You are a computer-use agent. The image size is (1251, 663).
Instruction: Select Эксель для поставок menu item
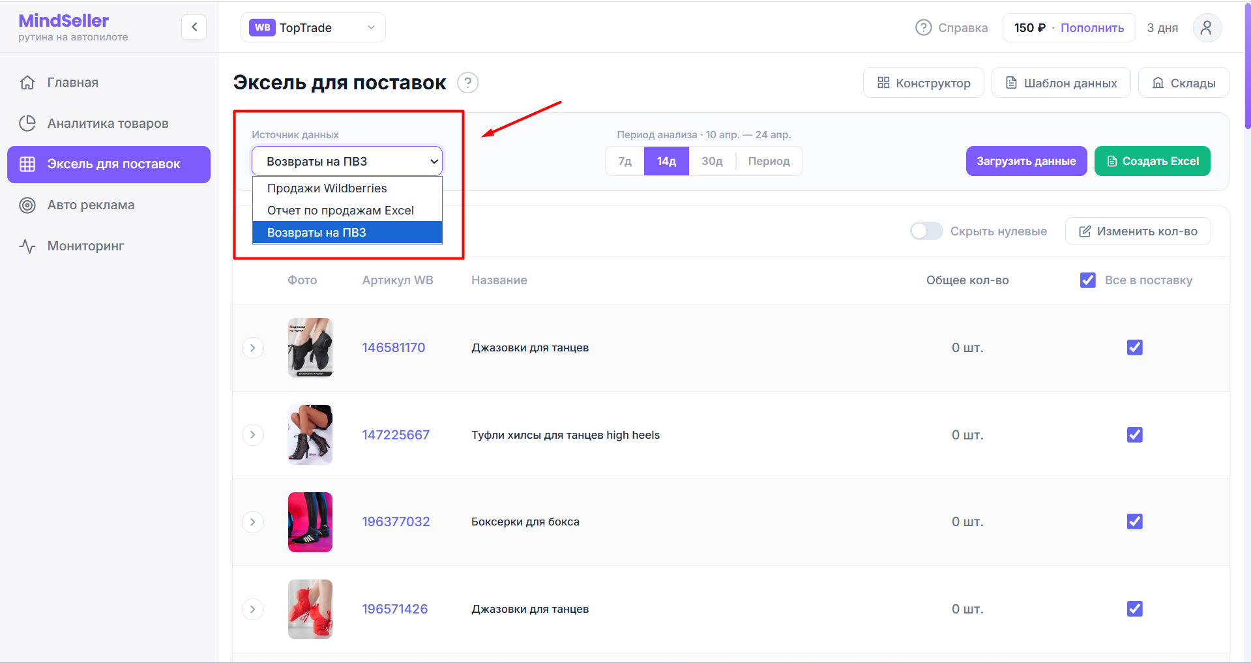pyautogui.click(x=109, y=164)
